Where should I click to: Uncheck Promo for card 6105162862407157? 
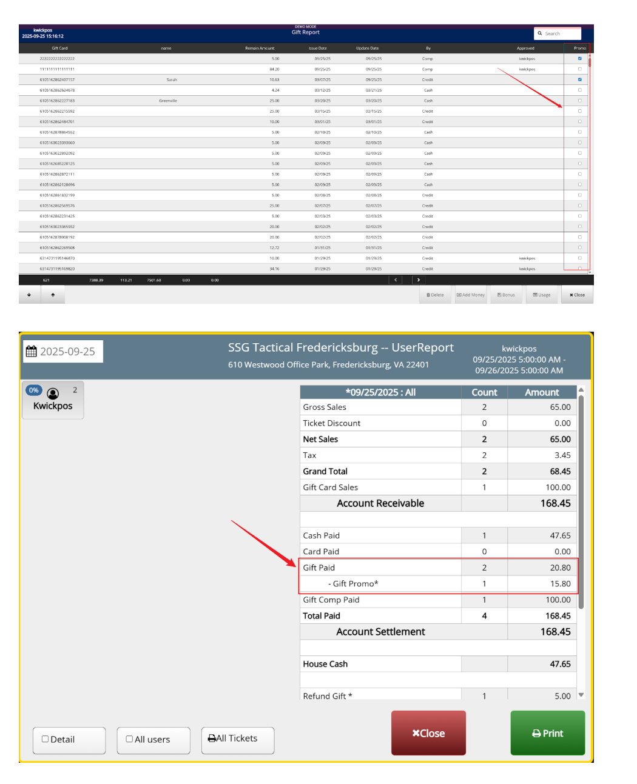(x=579, y=79)
